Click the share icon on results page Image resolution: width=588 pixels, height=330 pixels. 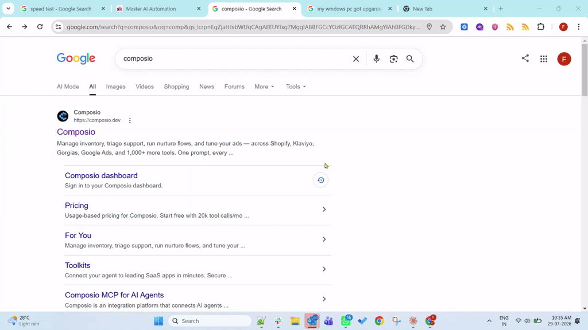[525, 58]
